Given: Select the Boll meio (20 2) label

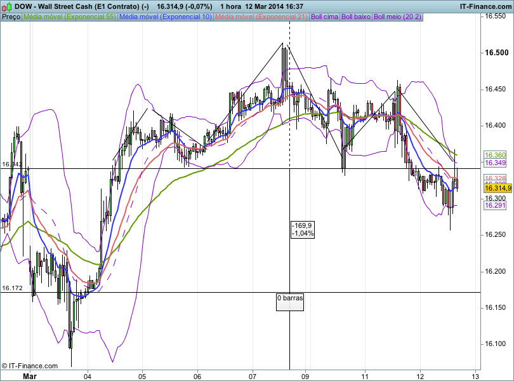Looking at the screenshot, I should click(397, 17).
